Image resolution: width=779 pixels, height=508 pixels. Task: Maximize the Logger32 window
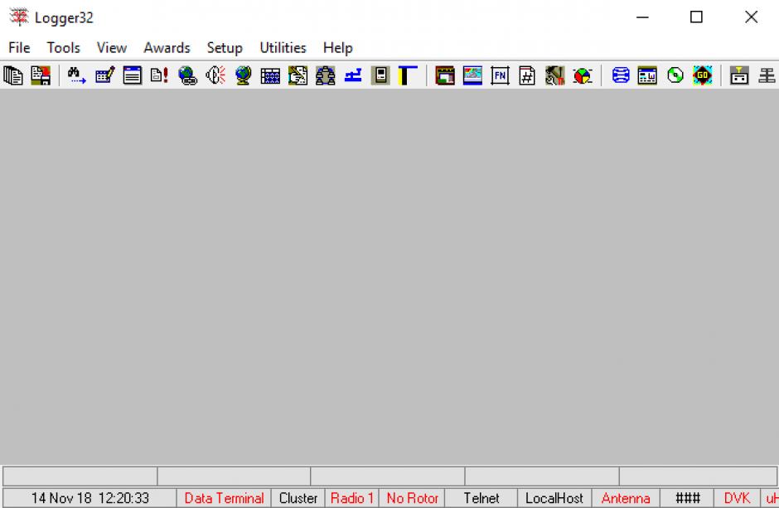(x=696, y=17)
